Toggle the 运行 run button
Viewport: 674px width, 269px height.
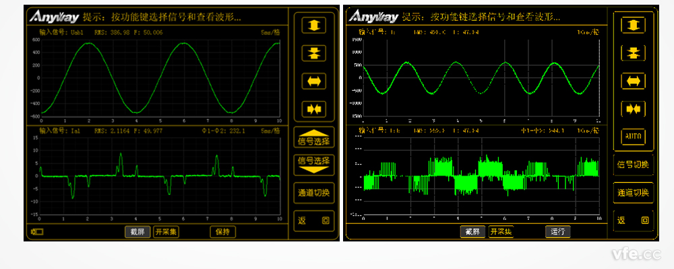pos(558,232)
